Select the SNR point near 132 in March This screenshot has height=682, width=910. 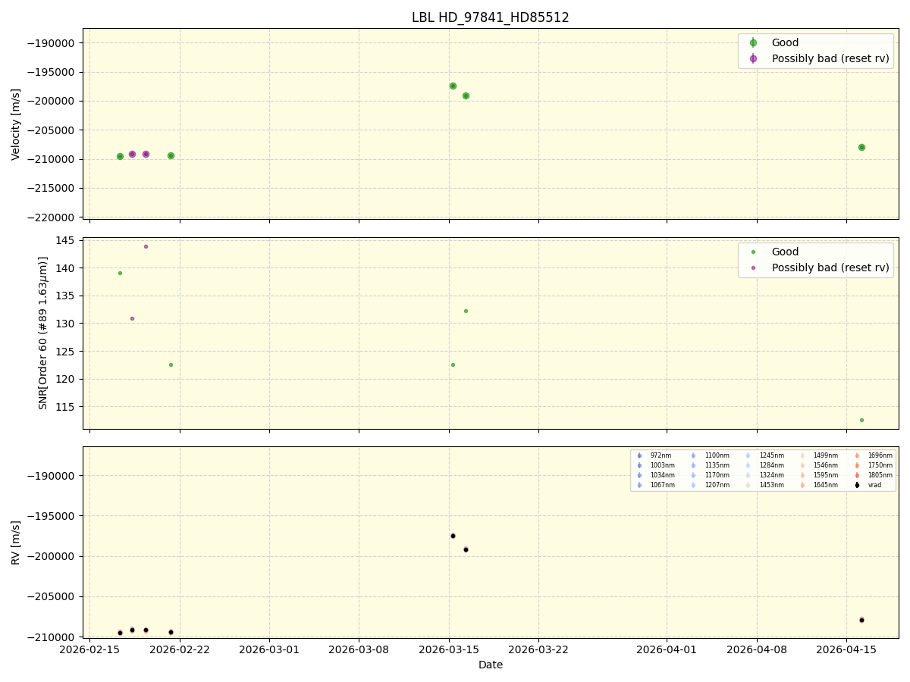coord(466,311)
